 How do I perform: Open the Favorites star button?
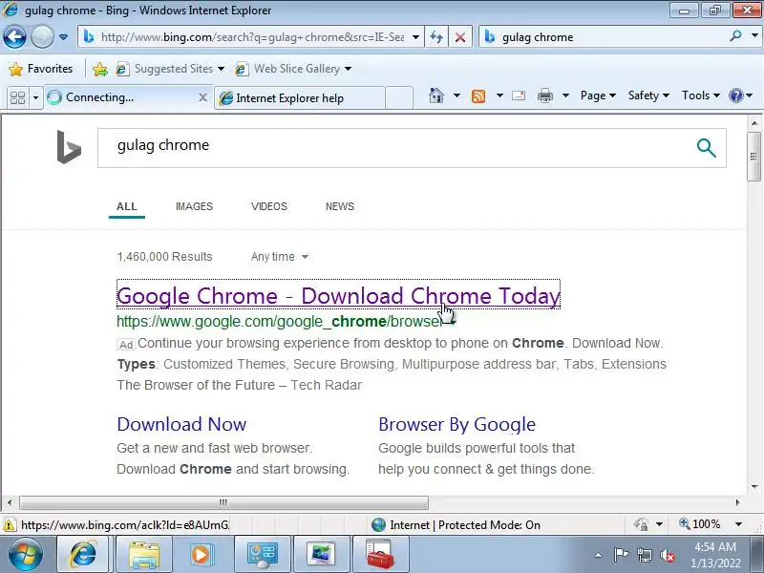pyautogui.click(x=41, y=69)
